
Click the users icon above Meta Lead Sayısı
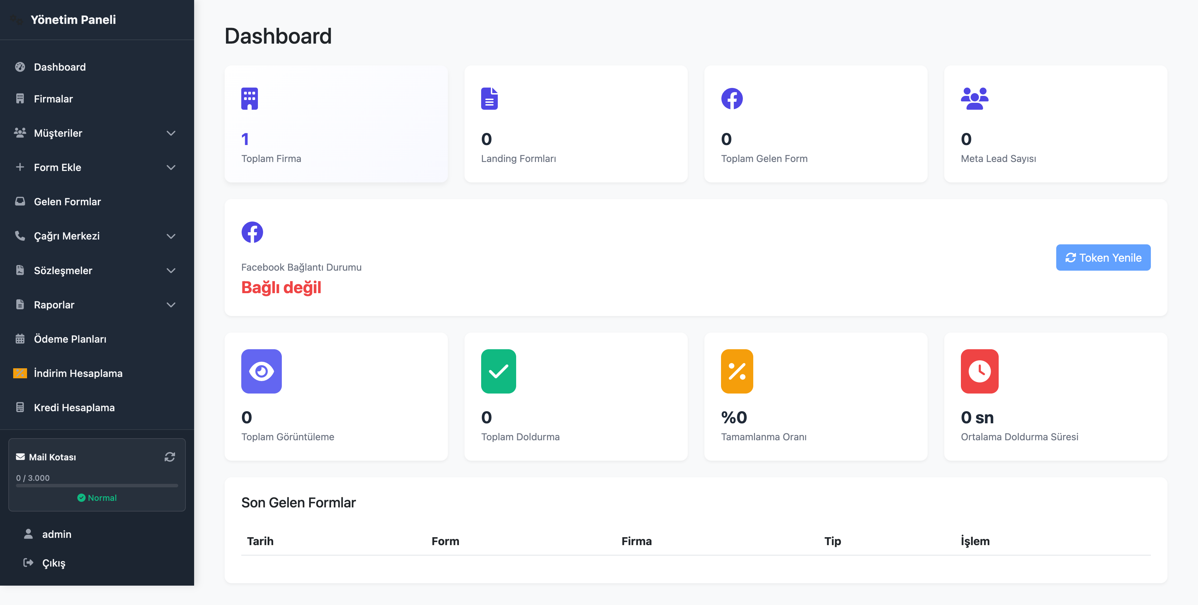(x=974, y=98)
